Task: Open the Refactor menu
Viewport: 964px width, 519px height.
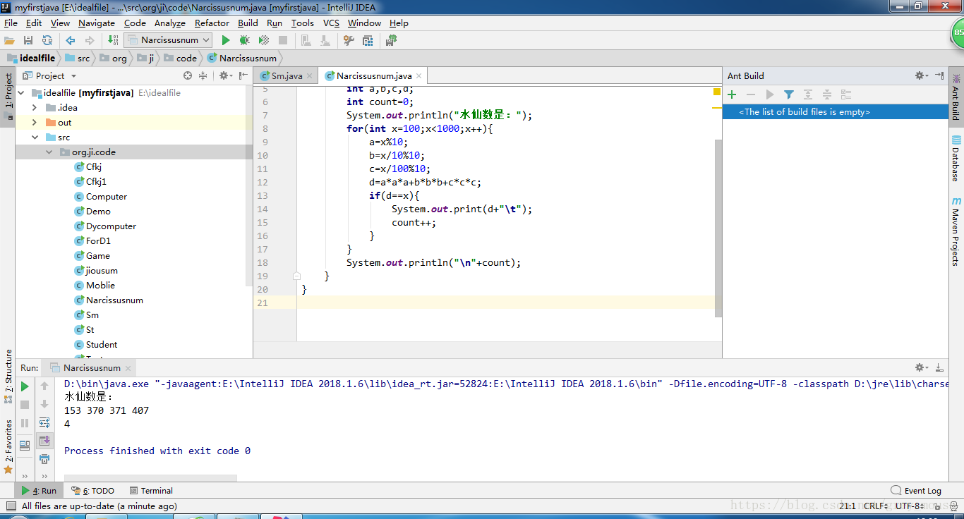Action: click(212, 23)
